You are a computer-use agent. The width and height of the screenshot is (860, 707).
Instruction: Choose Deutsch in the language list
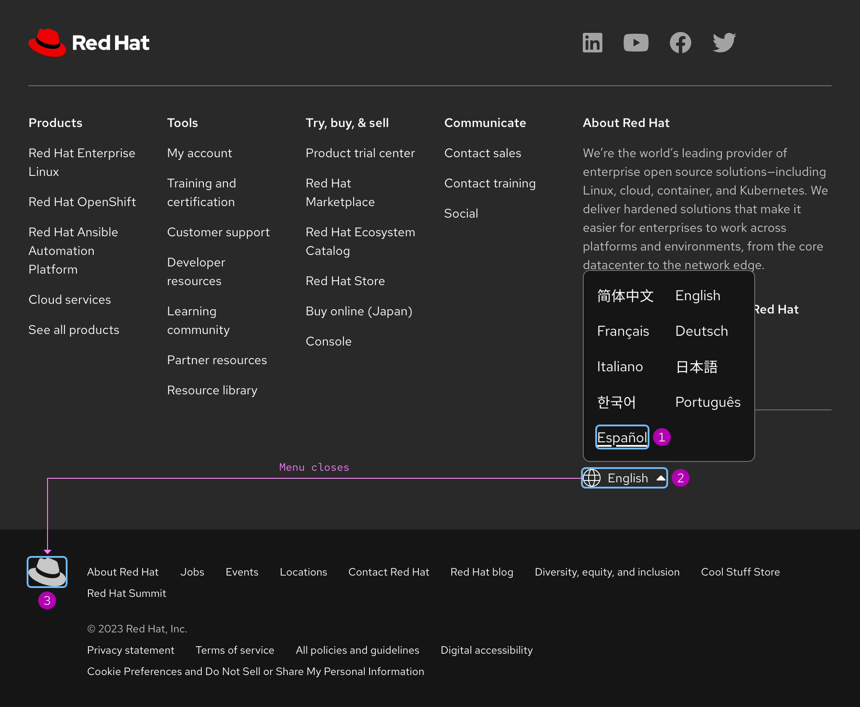point(701,331)
